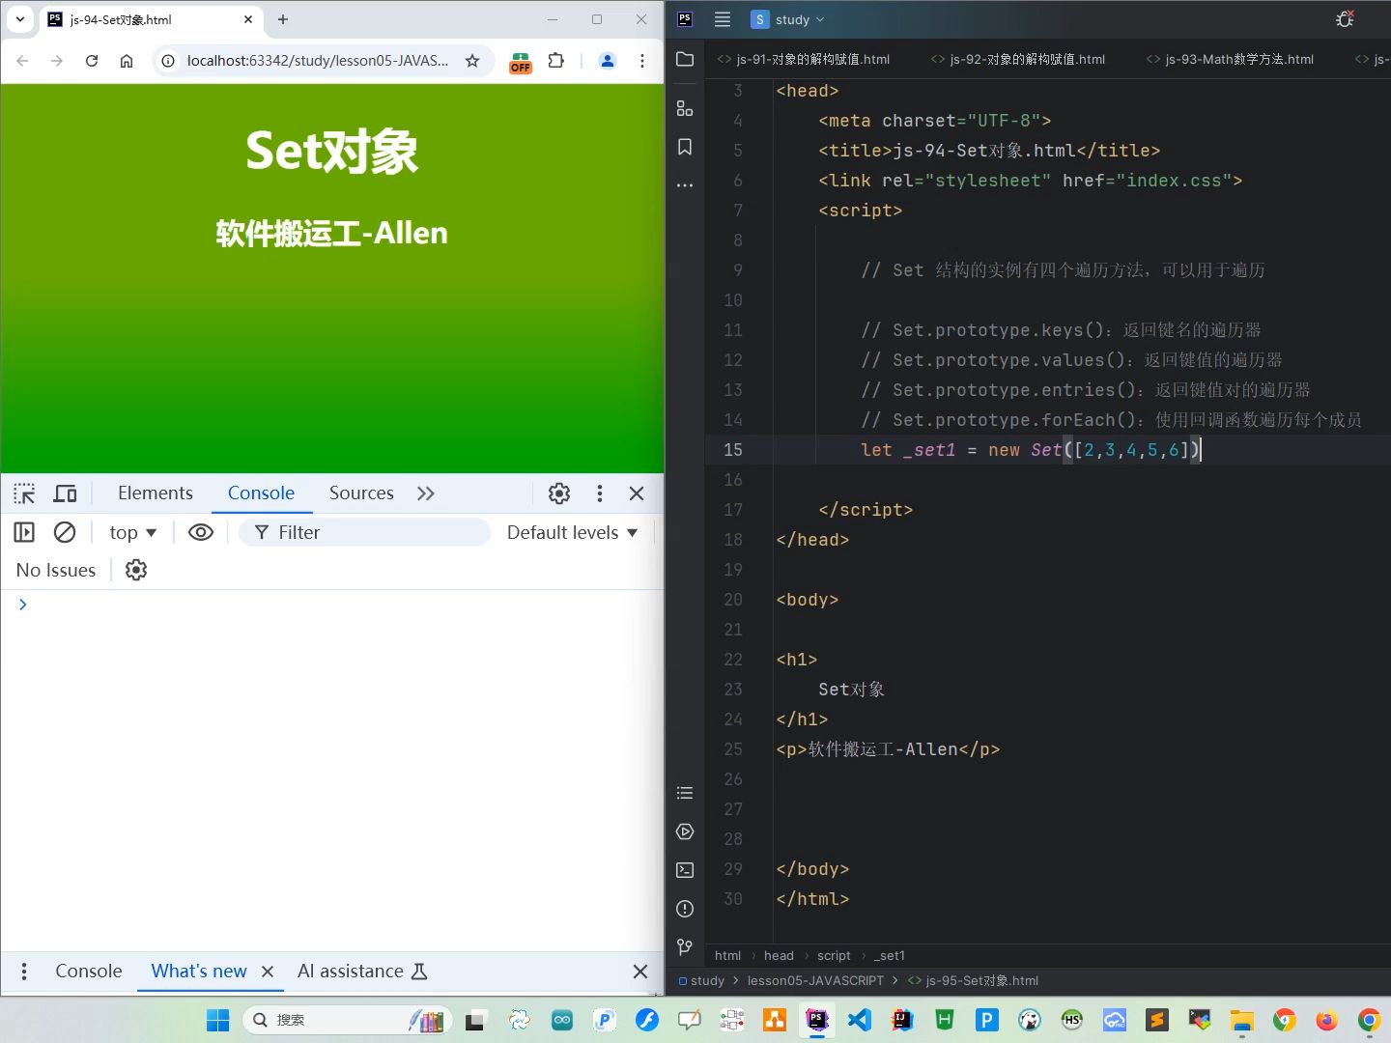This screenshot has width=1391, height=1043.
Task: Click lesson05-JAVASCRIPT in the navigation bar
Action: (815, 980)
